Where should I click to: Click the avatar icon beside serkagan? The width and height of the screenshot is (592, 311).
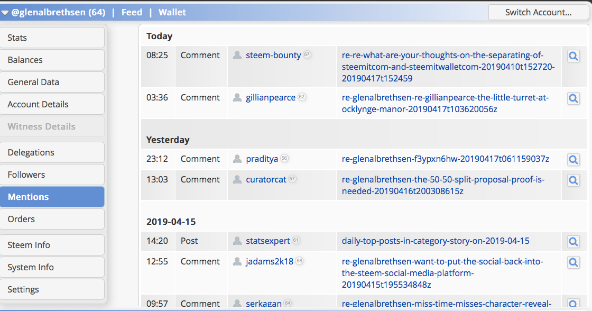pyautogui.click(x=237, y=303)
